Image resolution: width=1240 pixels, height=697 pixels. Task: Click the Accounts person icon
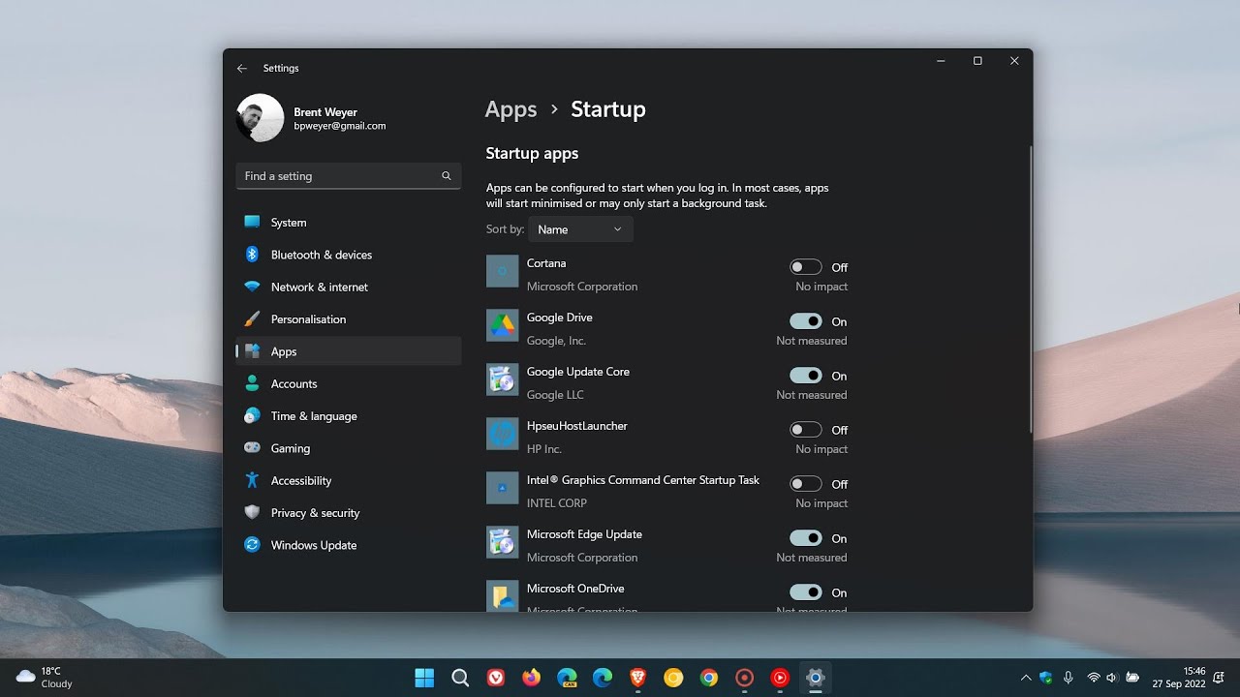[252, 383]
